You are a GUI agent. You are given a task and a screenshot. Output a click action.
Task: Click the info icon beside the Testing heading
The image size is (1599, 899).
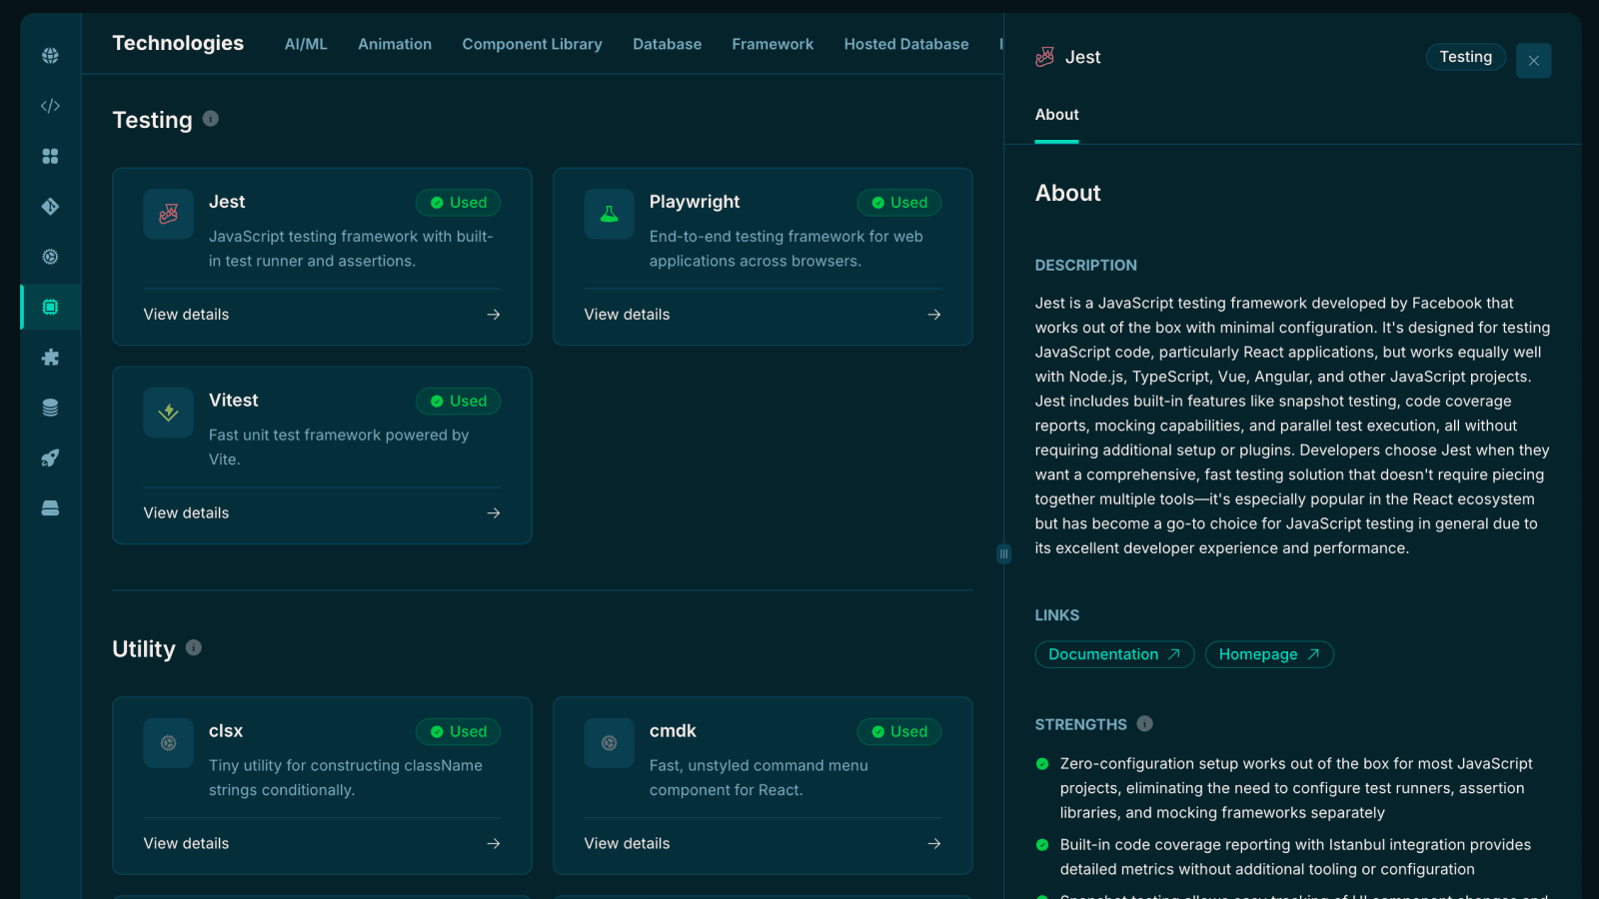[x=210, y=118]
